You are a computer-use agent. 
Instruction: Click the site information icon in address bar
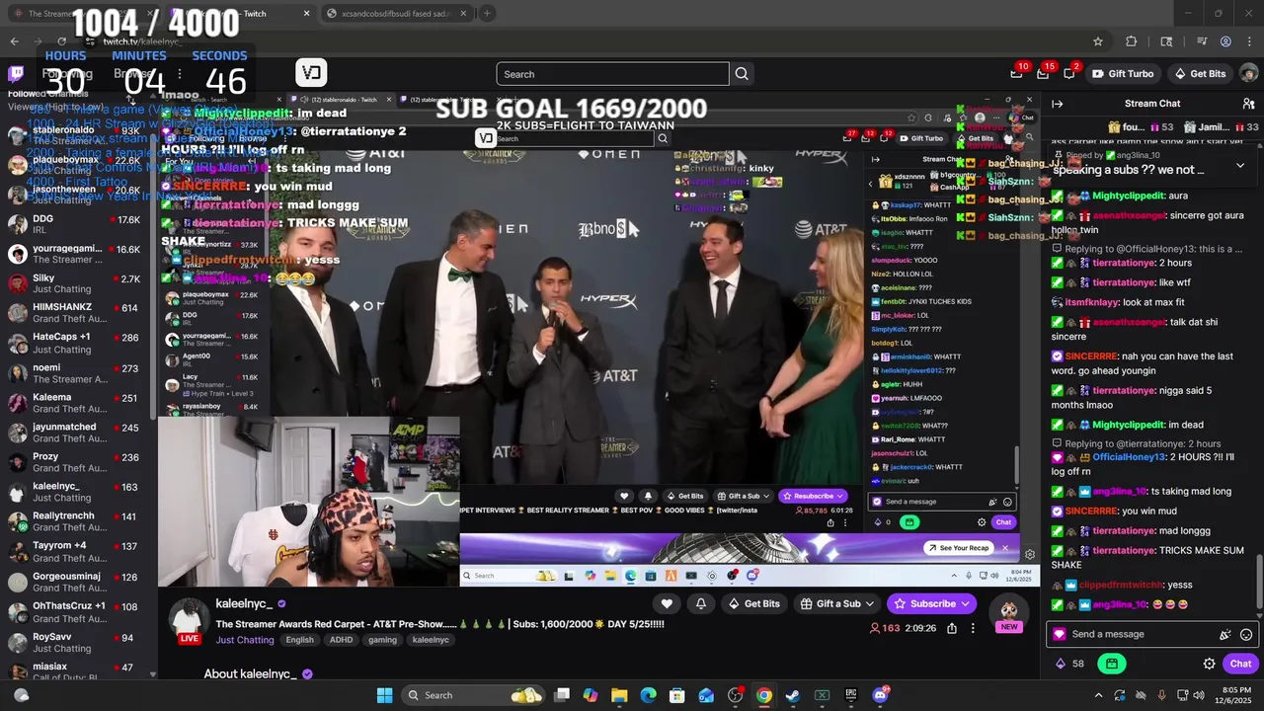[x=90, y=41]
